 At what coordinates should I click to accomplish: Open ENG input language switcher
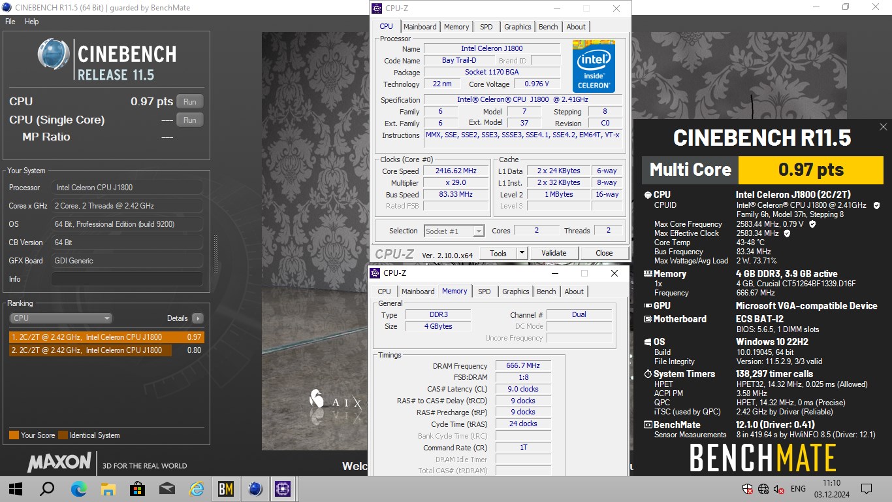tap(798, 489)
